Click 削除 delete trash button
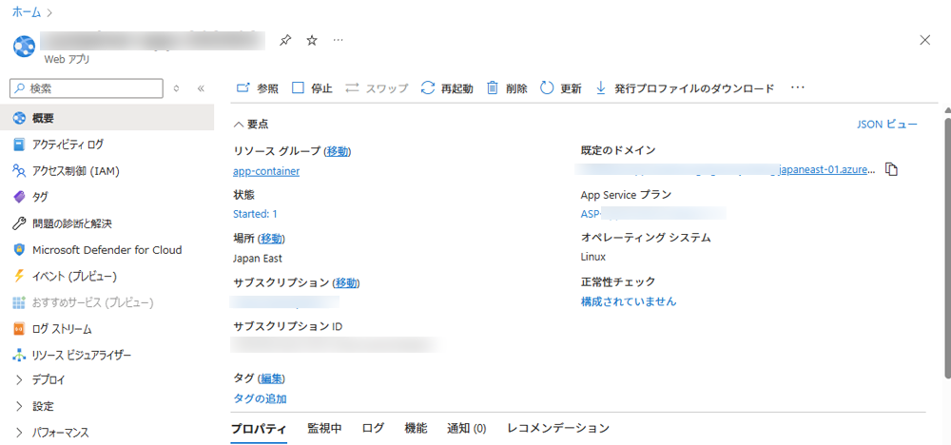Screen dimensions: 951x445 [507, 88]
